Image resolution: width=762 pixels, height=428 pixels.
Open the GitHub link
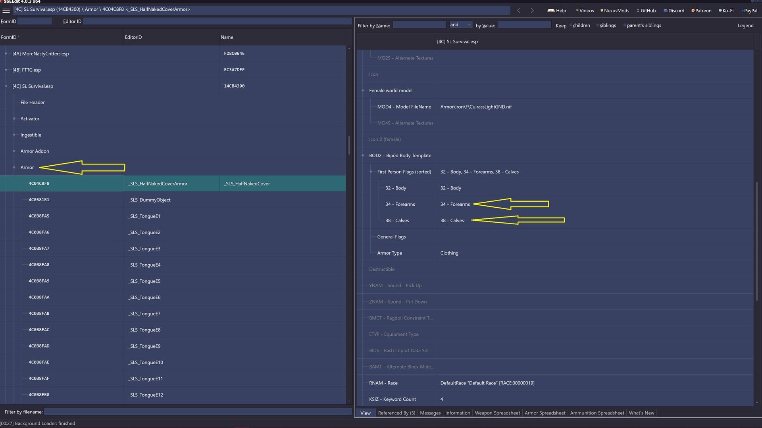(x=646, y=10)
